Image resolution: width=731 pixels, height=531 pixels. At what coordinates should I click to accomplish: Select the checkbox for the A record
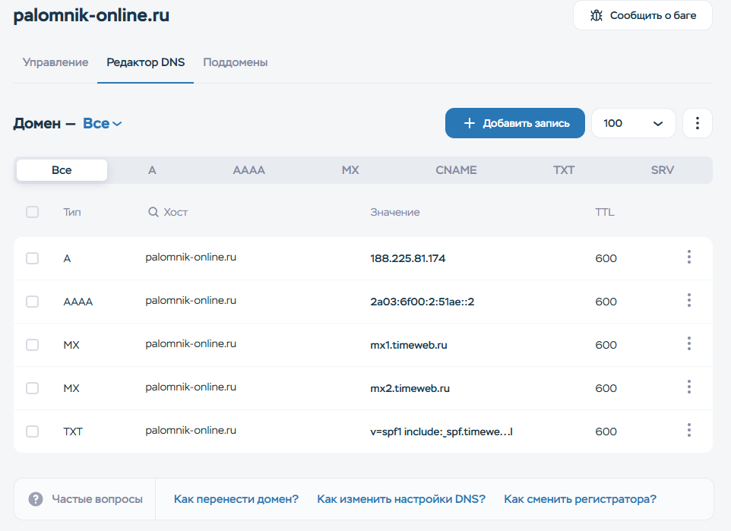point(32,258)
